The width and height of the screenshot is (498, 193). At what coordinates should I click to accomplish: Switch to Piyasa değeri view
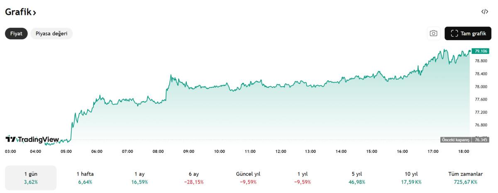point(51,34)
